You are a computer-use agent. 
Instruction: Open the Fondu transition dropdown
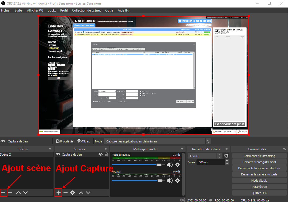(205, 156)
